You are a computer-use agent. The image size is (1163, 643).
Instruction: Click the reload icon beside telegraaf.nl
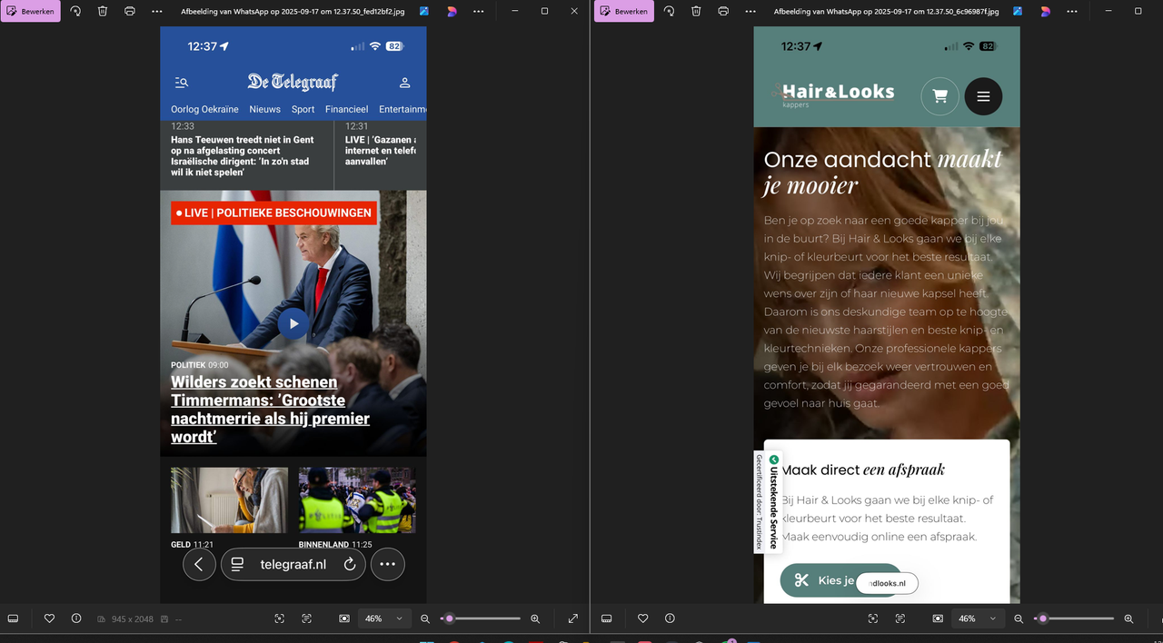(349, 564)
